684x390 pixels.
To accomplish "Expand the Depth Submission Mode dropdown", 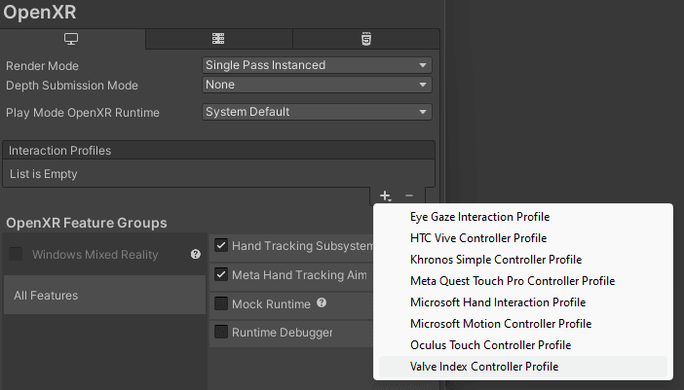I will click(316, 85).
